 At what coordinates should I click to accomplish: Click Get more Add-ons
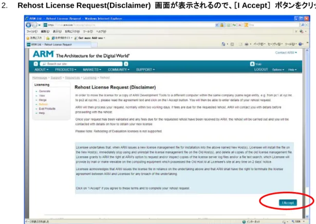90,38
